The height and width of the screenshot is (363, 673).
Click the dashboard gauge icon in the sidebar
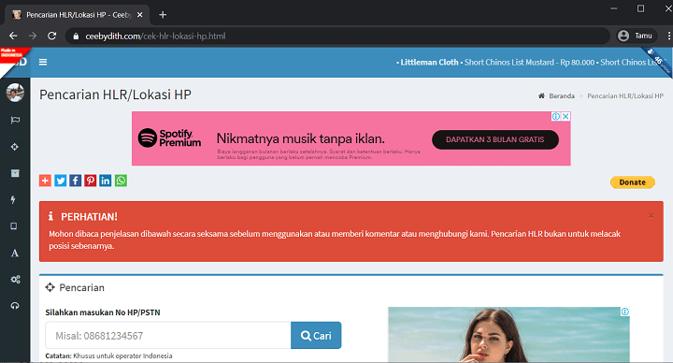(x=15, y=306)
